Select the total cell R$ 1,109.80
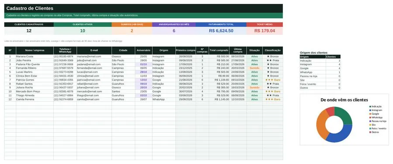Screen dimensions: 393x164 (x=219, y=80)
